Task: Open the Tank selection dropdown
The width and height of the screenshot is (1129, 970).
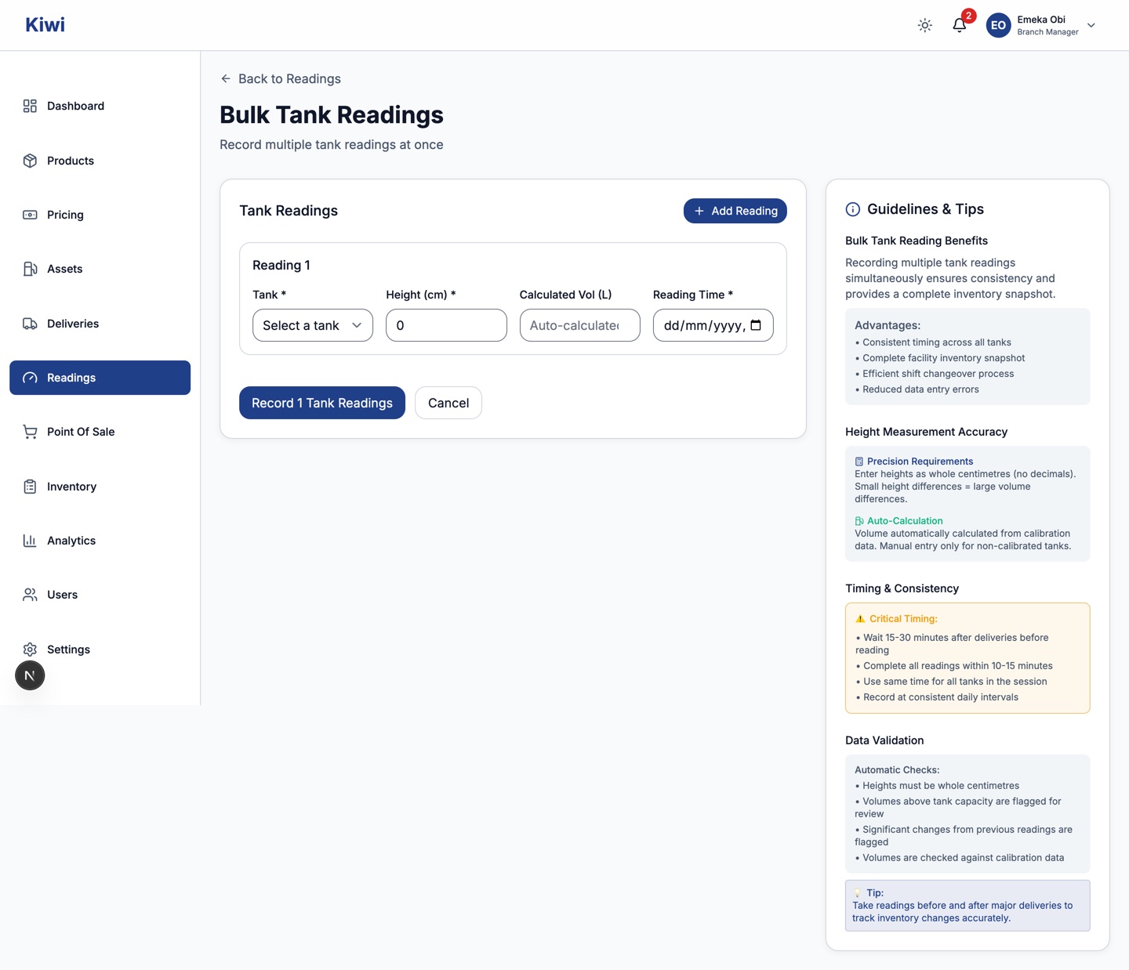Action: (x=313, y=325)
